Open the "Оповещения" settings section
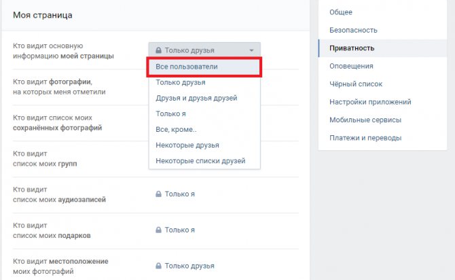Image resolution: width=455 pixels, height=280 pixels. pos(351,66)
